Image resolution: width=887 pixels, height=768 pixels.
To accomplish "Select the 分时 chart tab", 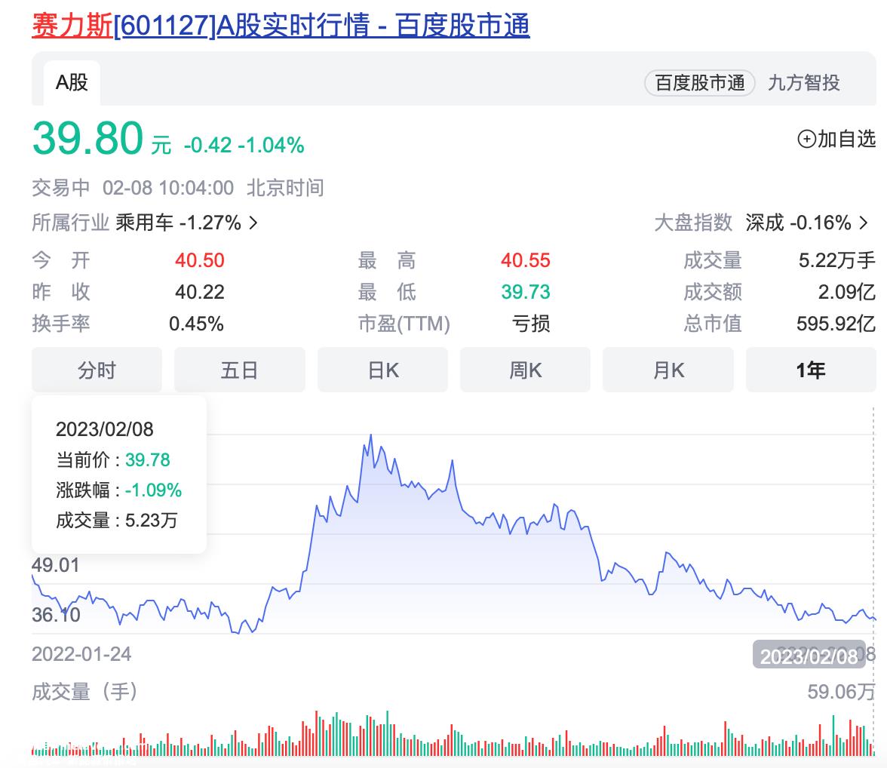I will [x=97, y=370].
